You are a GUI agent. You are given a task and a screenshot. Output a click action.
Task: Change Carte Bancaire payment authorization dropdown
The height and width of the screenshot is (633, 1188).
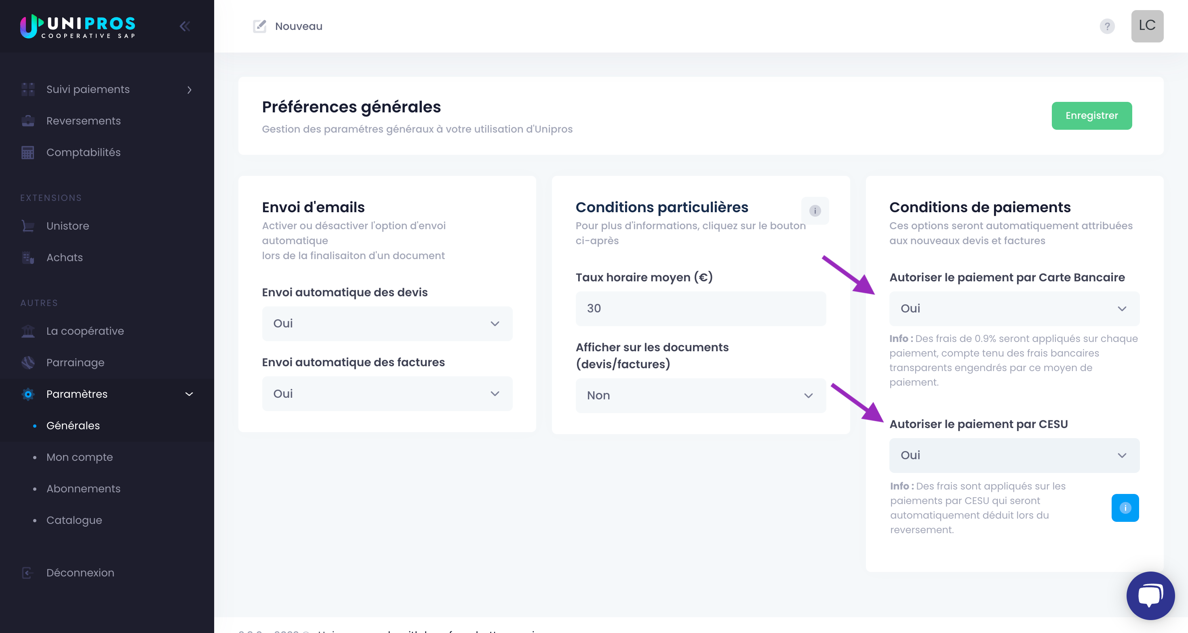pos(1014,309)
